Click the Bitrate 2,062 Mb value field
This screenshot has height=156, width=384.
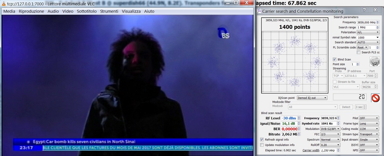291,134
